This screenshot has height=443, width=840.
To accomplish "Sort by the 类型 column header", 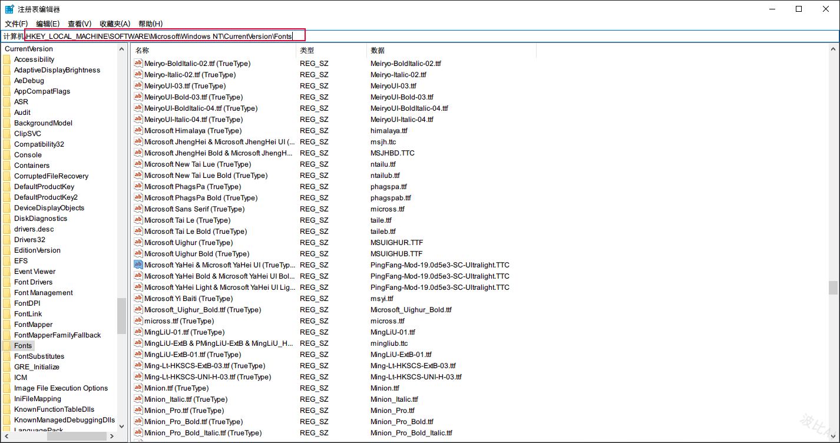I will coord(331,51).
